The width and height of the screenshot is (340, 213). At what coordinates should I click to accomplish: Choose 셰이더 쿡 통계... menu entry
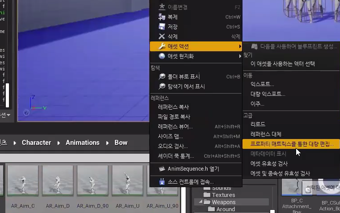point(196,156)
